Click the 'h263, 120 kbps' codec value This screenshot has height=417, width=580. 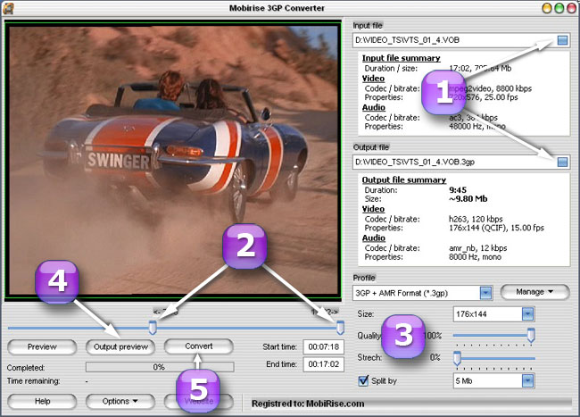pos(476,219)
